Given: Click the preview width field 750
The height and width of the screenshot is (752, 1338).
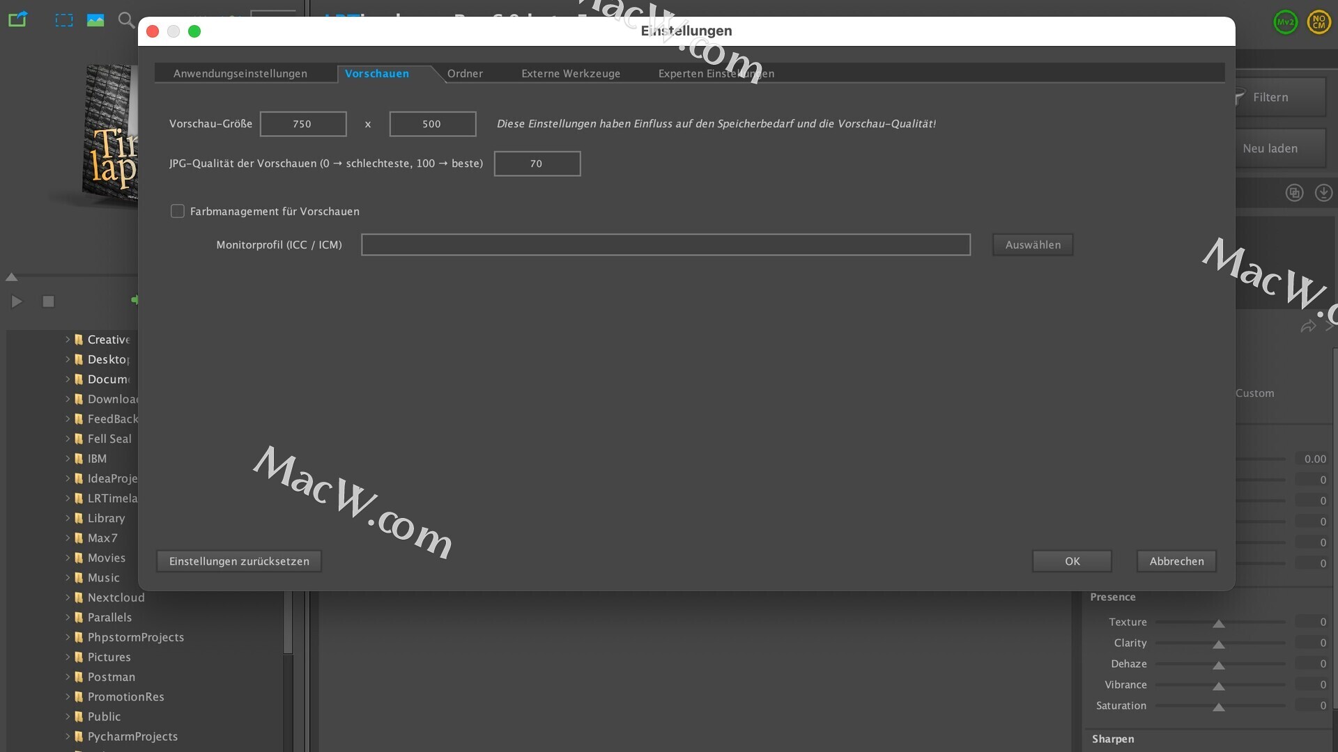Looking at the screenshot, I should click(x=303, y=124).
